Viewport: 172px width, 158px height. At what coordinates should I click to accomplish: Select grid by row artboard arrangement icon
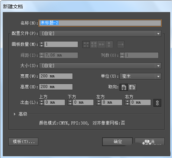click(86, 44)
